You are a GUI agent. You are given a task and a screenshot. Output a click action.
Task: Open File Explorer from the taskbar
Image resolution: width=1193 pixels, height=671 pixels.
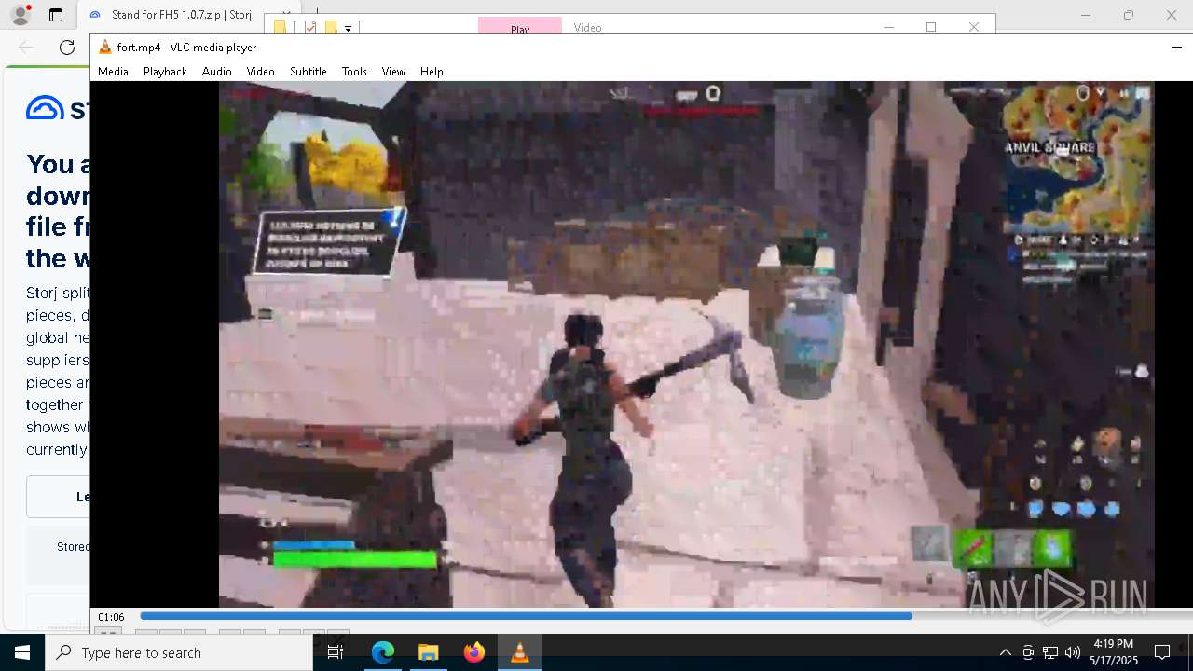pos(428,652)
